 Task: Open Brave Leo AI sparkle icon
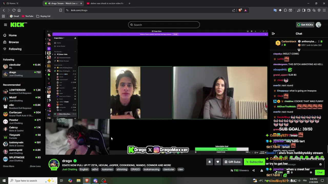pyautogui.click(x=314, y=10)
